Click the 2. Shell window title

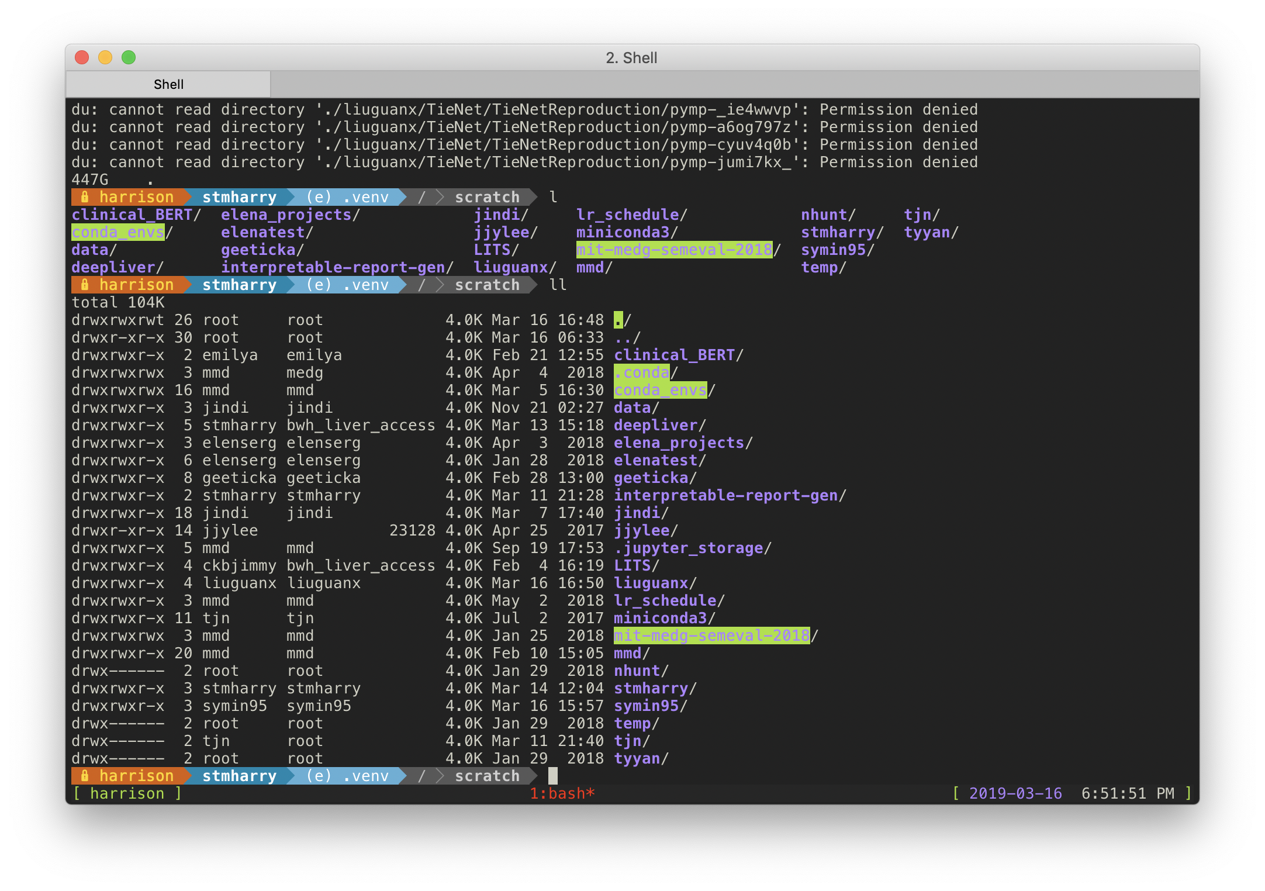coord(631,58)
